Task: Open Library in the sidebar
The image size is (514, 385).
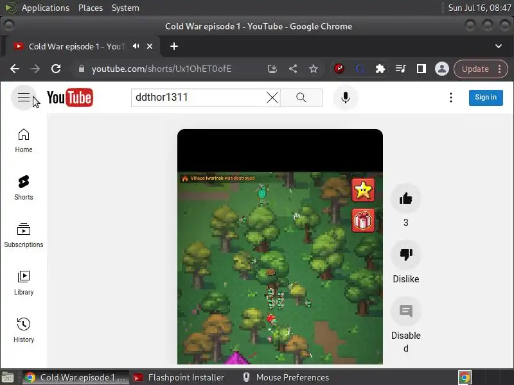Action: click(24, 283)
